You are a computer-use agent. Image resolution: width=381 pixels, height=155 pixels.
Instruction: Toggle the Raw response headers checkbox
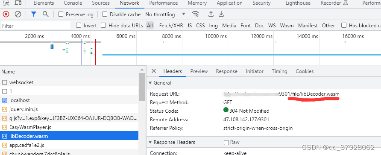226,142
